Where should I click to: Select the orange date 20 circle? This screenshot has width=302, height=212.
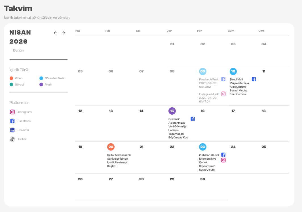tap(111, 147)
